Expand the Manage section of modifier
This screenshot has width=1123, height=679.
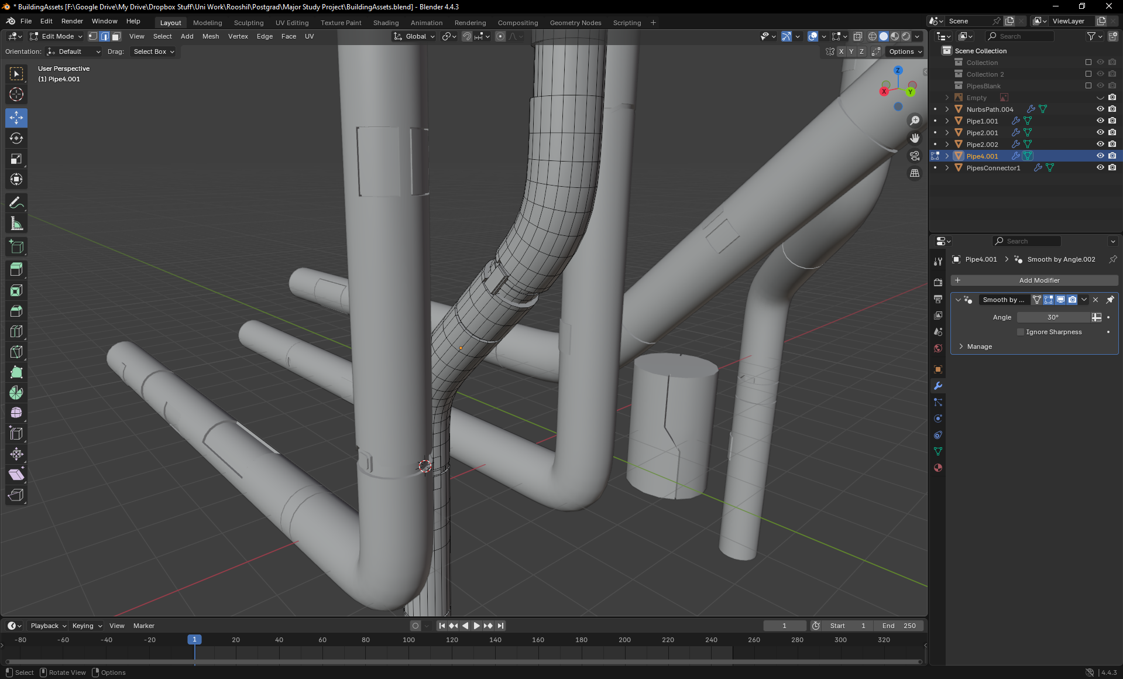[979, 347]
